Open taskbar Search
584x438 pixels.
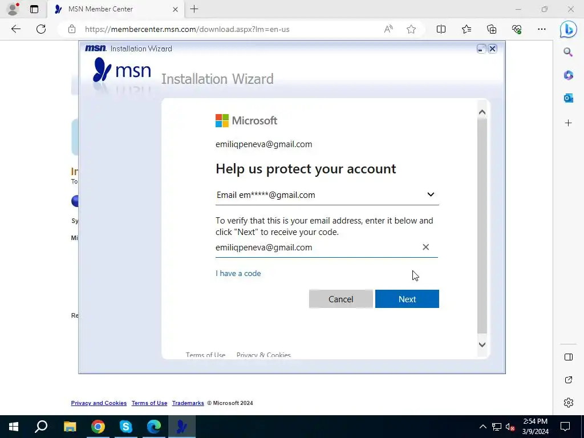click(41, 427)
